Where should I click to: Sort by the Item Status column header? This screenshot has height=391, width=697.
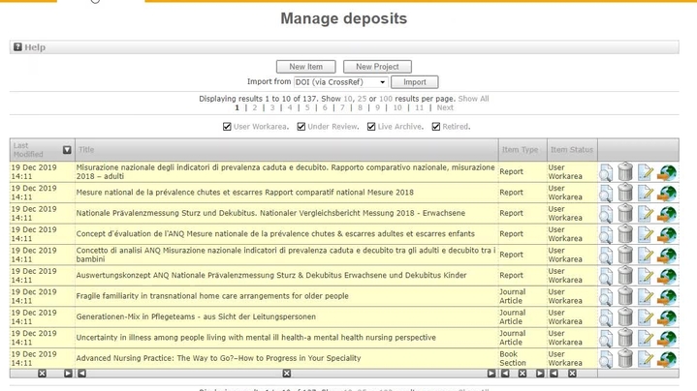[572, 150]
